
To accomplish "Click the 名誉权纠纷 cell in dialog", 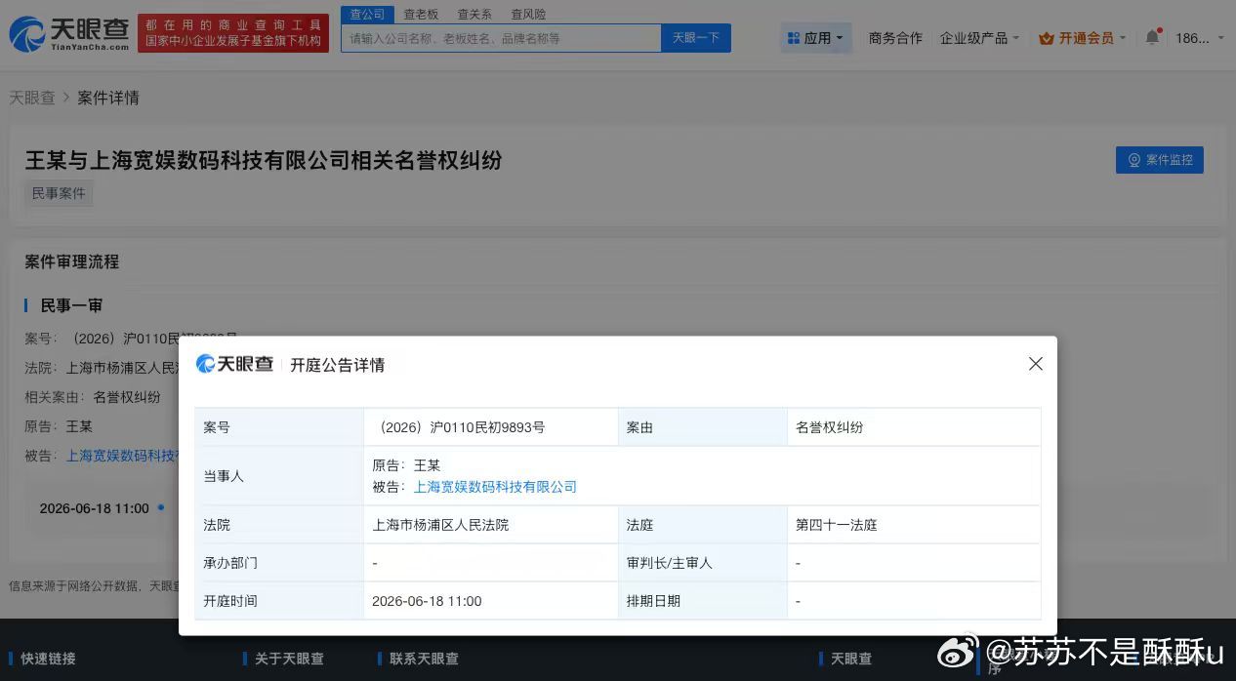I will (x=914, y=427).
